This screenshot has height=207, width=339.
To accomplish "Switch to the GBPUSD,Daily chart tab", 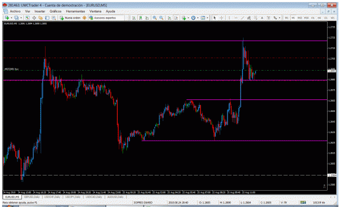I will pyautogui.click(x=31, y=197).
